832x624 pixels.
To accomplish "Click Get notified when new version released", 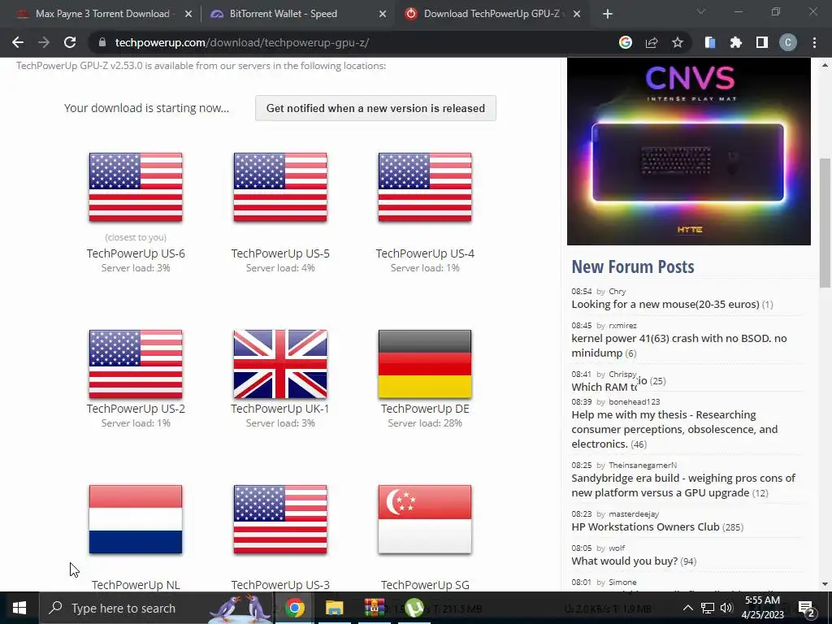I will [x=375, y=108].
